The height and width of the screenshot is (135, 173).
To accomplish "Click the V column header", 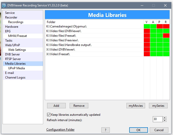I will click(147, 22).
